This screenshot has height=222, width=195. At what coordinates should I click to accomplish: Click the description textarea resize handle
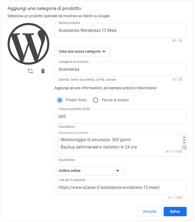tap(184, 147)
